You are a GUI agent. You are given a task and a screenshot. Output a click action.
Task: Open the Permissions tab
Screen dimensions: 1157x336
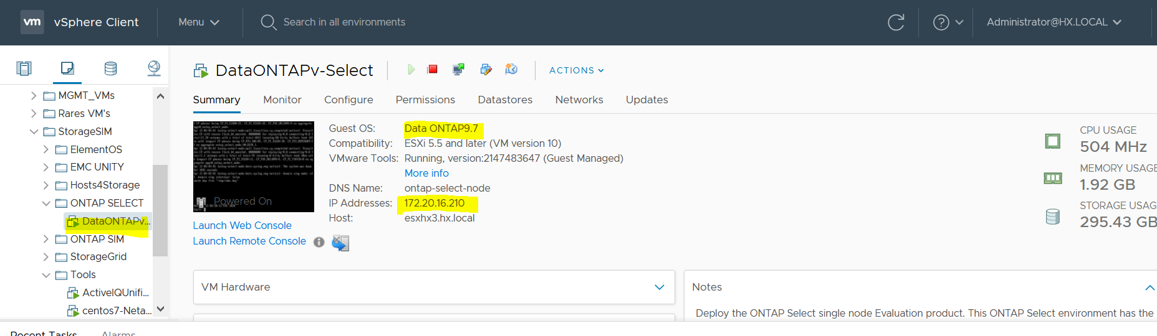point(425,100)
